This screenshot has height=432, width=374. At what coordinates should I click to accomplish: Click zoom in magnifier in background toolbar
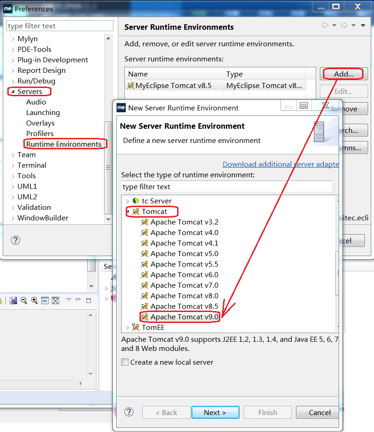[34, 301]
